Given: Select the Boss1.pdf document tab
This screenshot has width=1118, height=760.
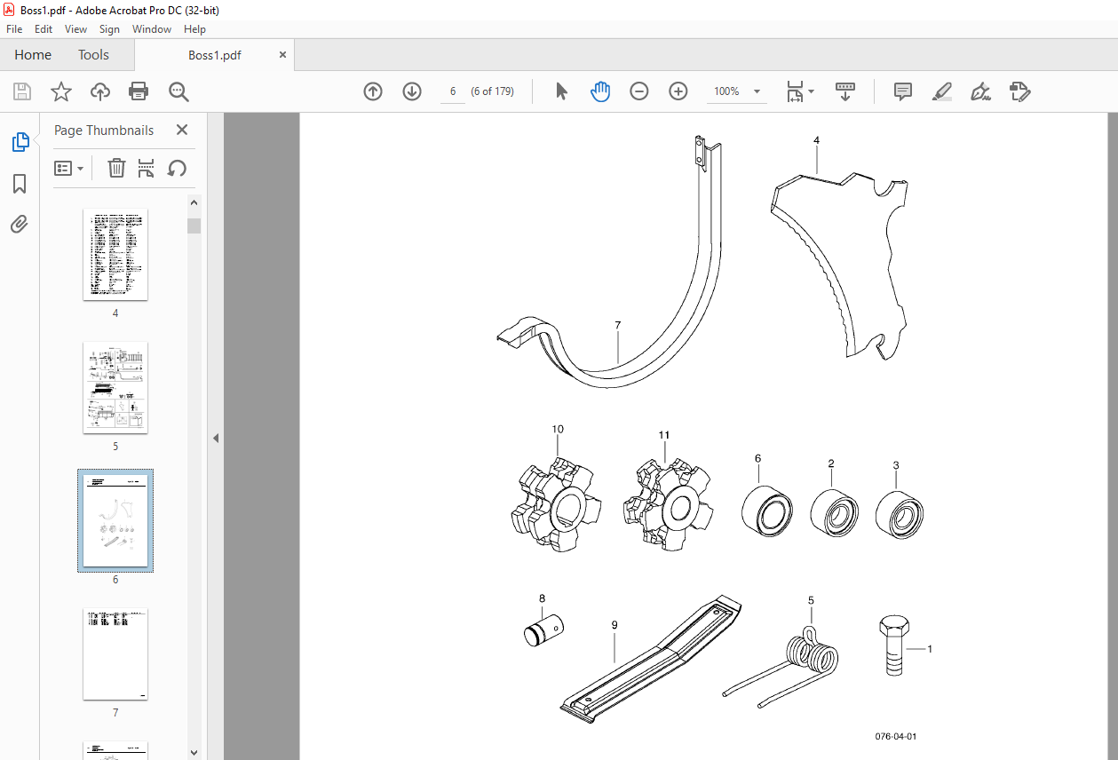Looking at the screenshot, I should pyautogui.click(x=215, y=55).
